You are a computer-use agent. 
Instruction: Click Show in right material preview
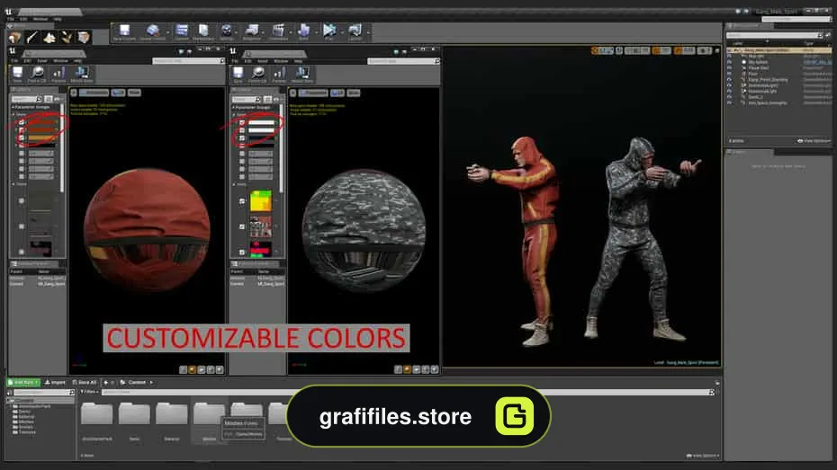[354, 93]
